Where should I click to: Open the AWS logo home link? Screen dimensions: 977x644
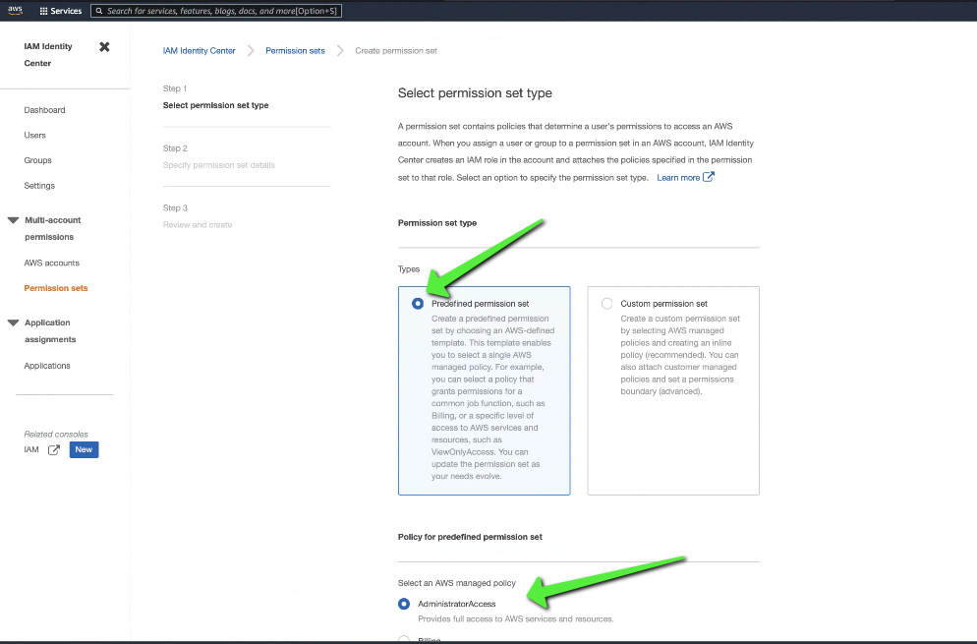[x=15, y=10]
